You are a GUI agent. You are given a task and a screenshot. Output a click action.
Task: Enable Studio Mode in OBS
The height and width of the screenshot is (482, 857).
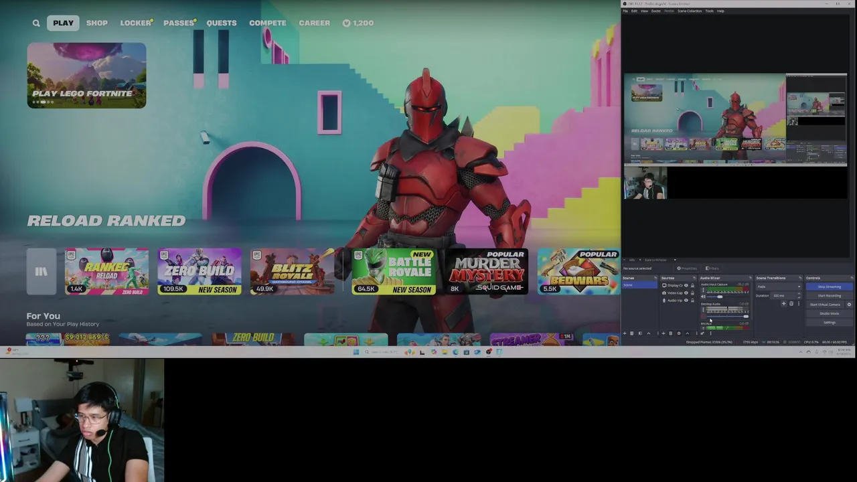(x=830, y=313)
